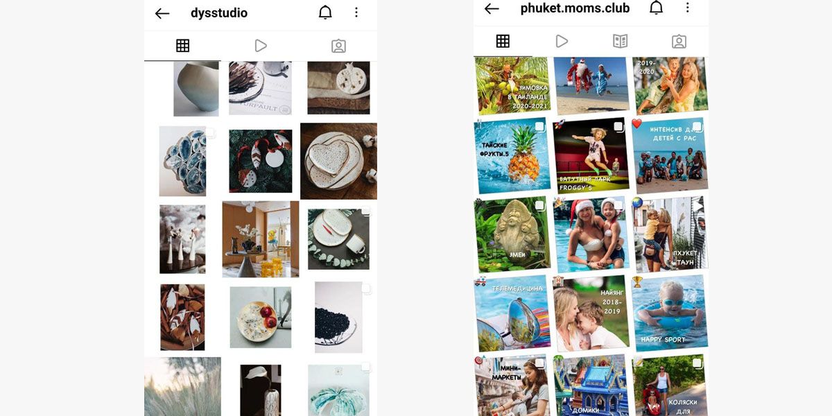
Task: Open the blue ceramic wall art post
Action: (x=182, y=161)
